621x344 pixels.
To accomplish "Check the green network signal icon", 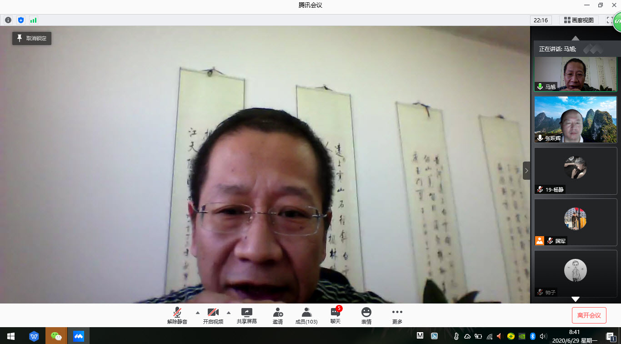I will click(33, 20).
